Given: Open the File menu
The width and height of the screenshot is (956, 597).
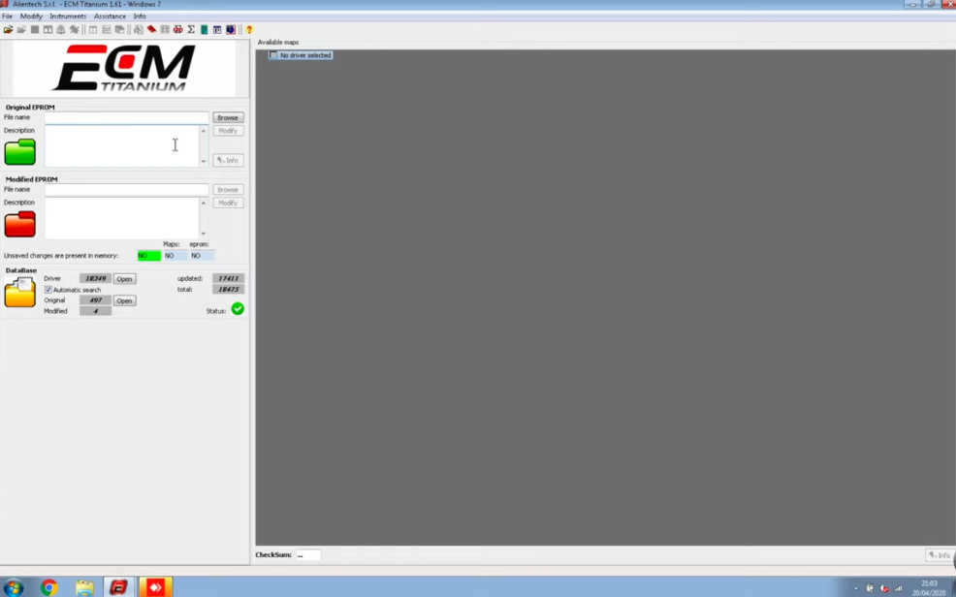Looking at the screenshot, I should tap(8, 16).
